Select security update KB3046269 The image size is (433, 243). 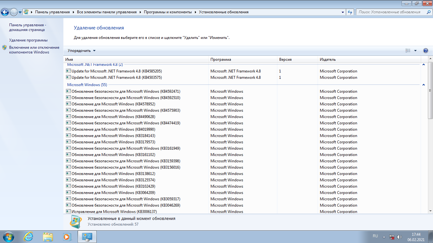pyautogui.click(x=242, y=205)
